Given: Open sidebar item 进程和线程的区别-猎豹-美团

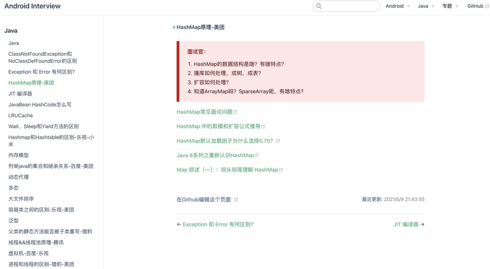Looking at the screenshot, I should [41, 264].
